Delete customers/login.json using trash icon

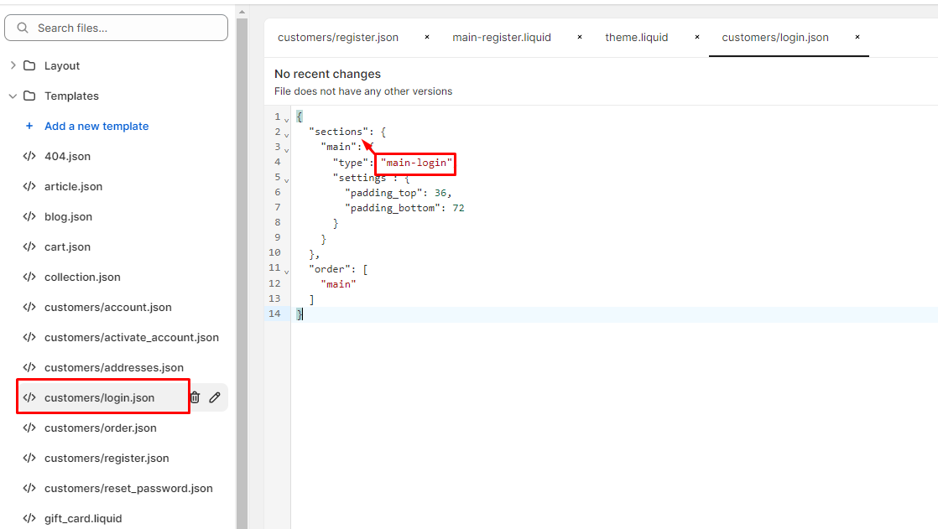coord(195,397)
